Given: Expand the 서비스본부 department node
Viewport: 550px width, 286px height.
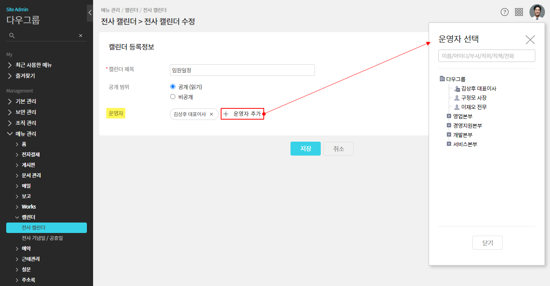Looking at the screenshot, I should click(449, 144).
